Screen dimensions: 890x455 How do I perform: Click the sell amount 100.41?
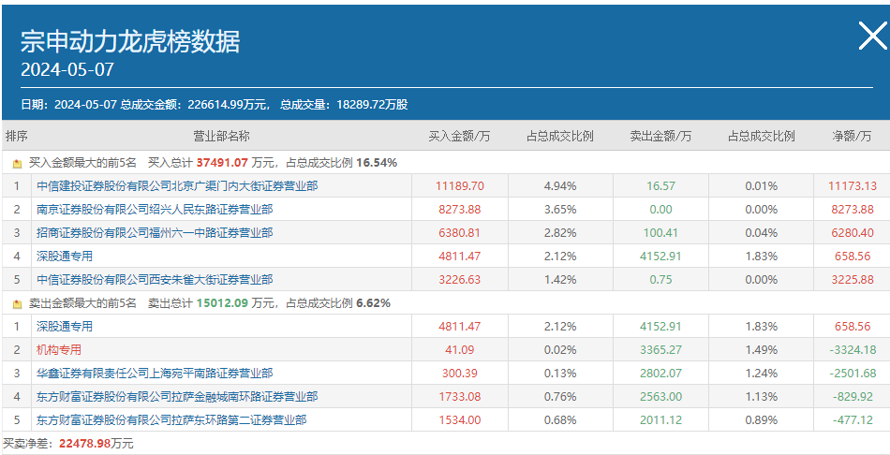(660, 232)
